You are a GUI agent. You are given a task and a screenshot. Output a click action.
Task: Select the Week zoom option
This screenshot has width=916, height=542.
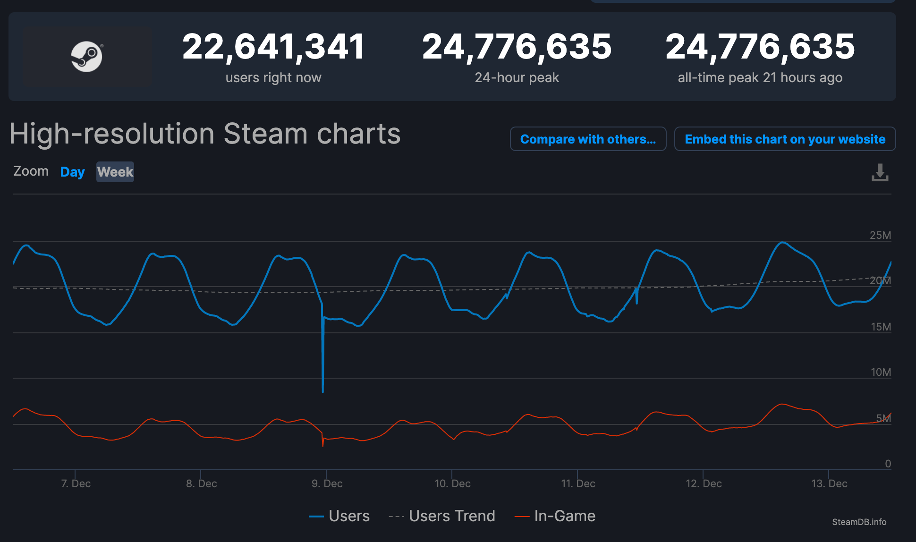pyautogui.click(x=115, y=172)
